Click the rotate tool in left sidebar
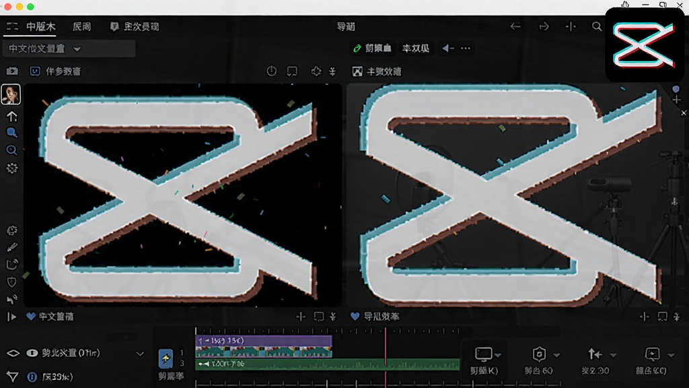 tap(12, 264)
